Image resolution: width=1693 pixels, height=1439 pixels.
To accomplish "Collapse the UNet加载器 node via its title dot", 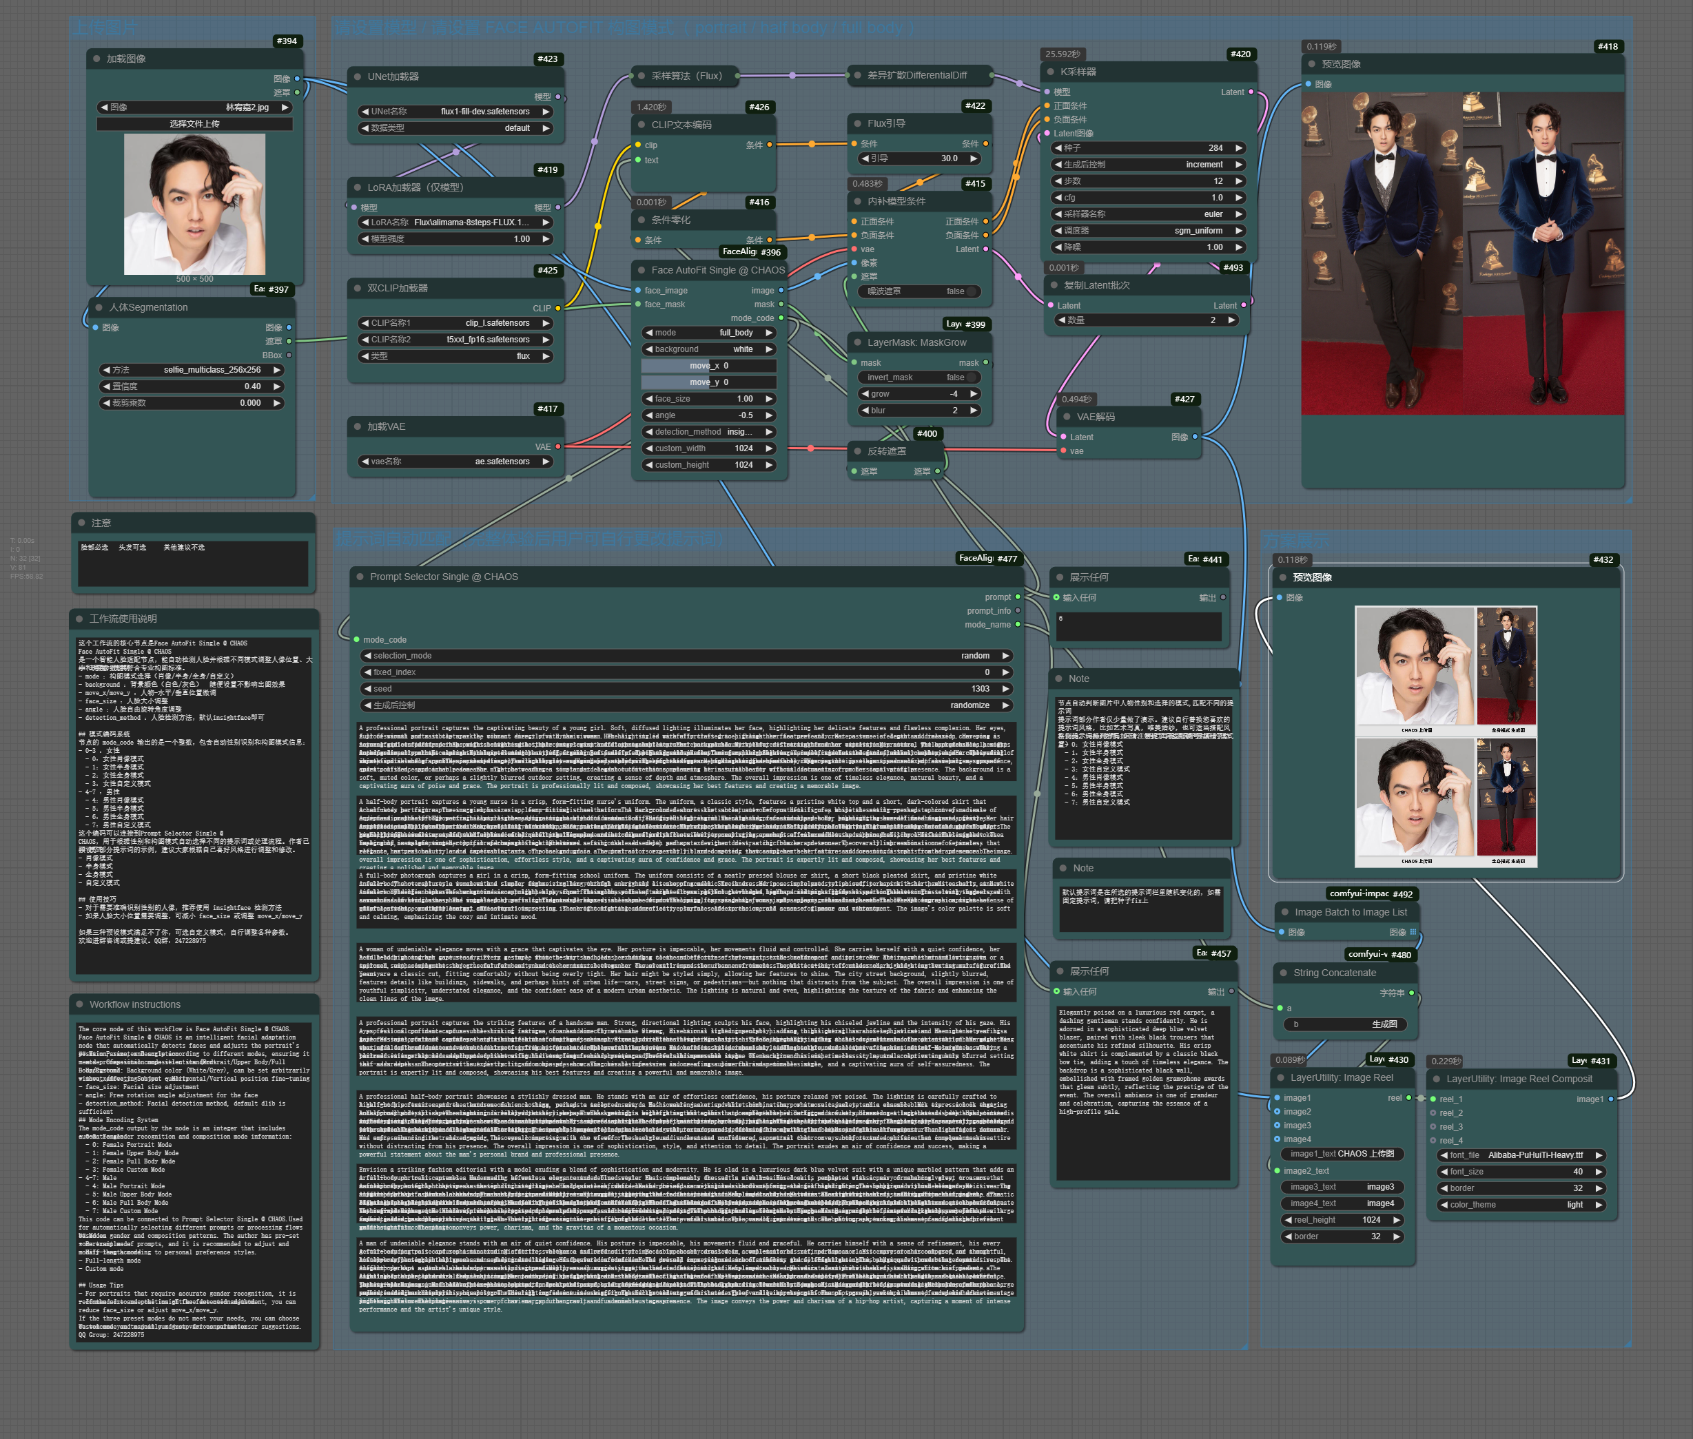I will pyautogui.click(x=358, y=76).
